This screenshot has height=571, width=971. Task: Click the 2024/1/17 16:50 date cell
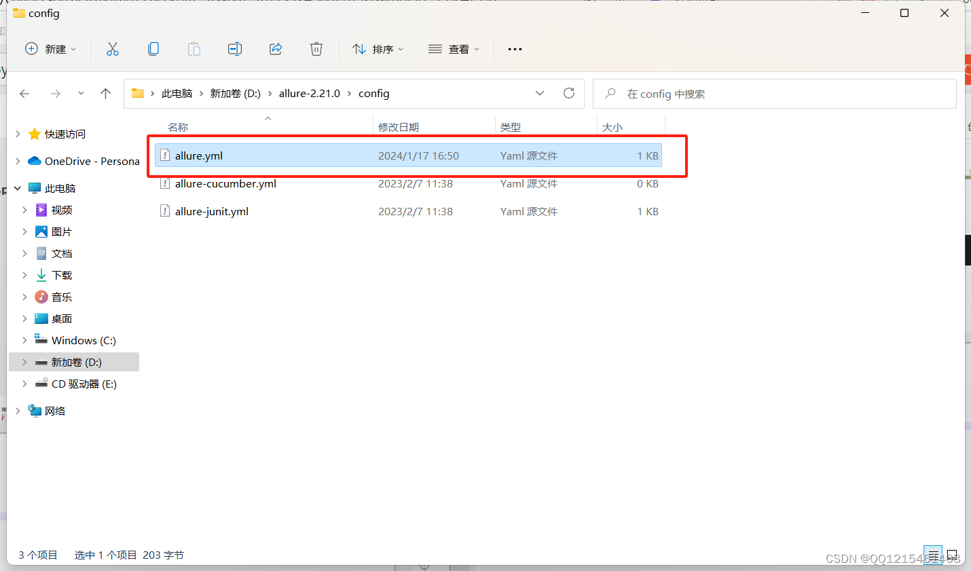coord(418,155)
